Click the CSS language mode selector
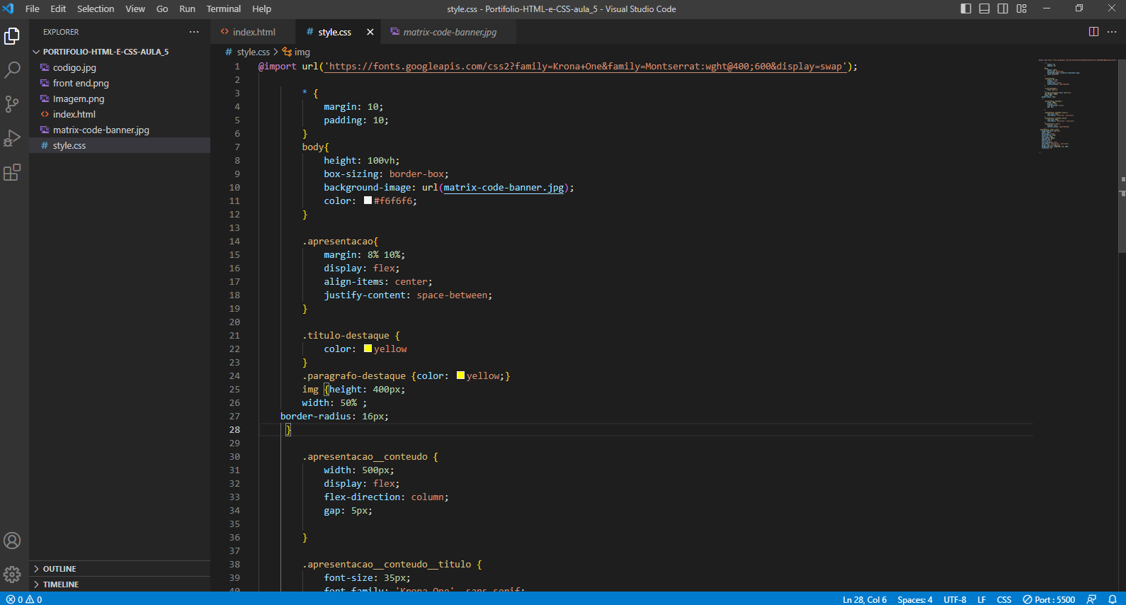This screenshot has width=1126, height=605. click(x=1004, y=599)
